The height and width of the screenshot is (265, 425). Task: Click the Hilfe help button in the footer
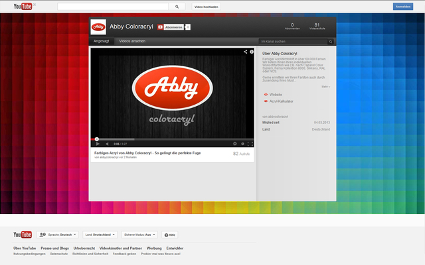click(x=170, y=235)
